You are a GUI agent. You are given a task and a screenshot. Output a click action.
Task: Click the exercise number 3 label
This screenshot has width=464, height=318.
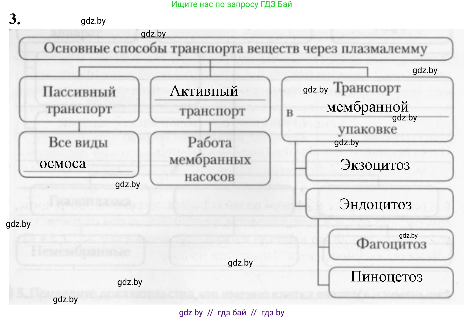tap(14, 19)
